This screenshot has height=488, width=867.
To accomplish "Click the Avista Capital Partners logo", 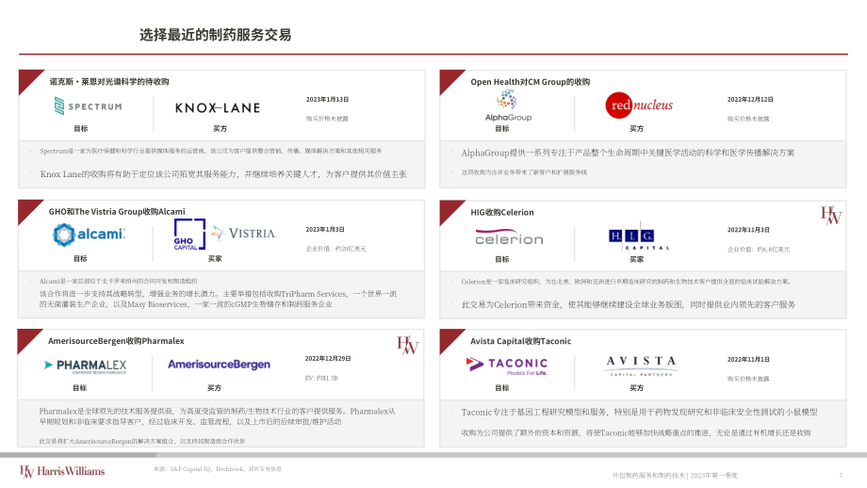I will pyautogui.click(x=641, y=366).
